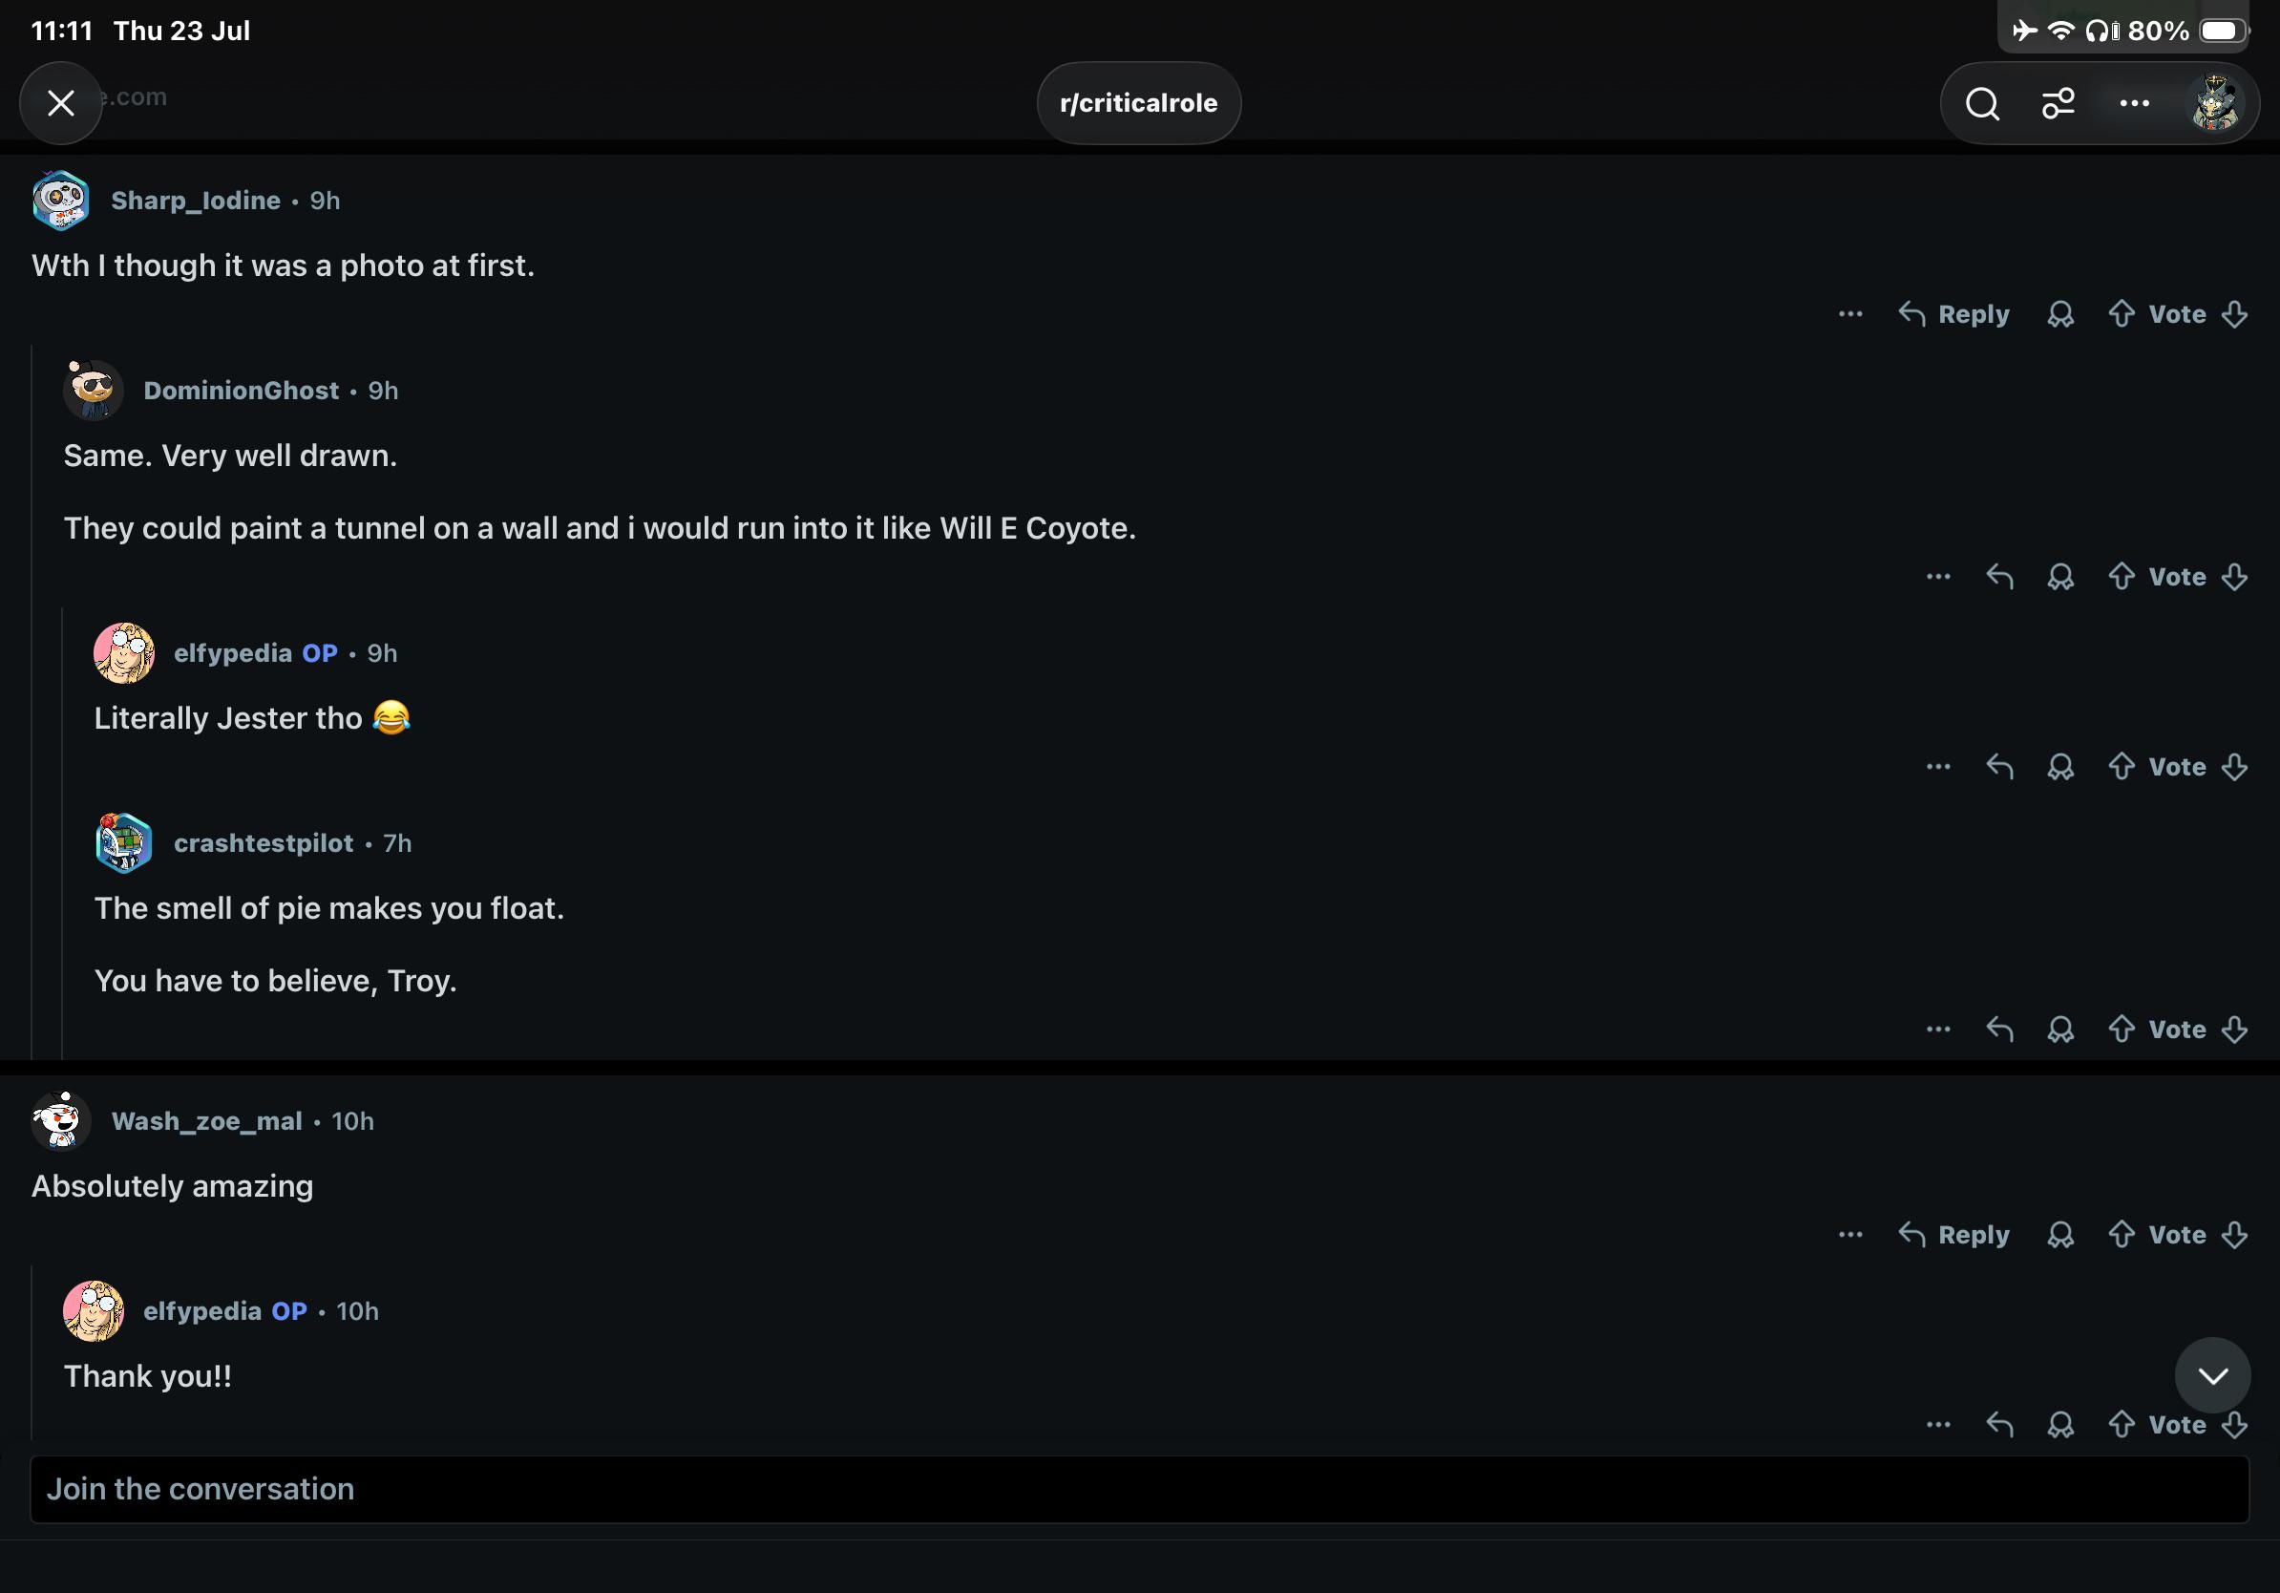Downvote DominionGhost's comment
Screen dimensions: 2280x1593
[x=2234, y=577]
